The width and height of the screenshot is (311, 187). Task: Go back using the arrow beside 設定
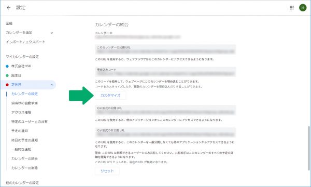coord(8,8)
